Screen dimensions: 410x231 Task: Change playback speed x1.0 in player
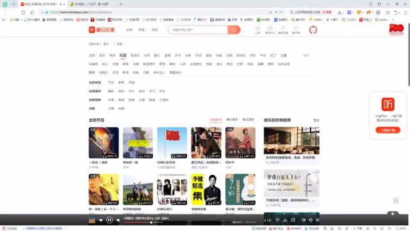pyautogui.click(x=268, y=220)
